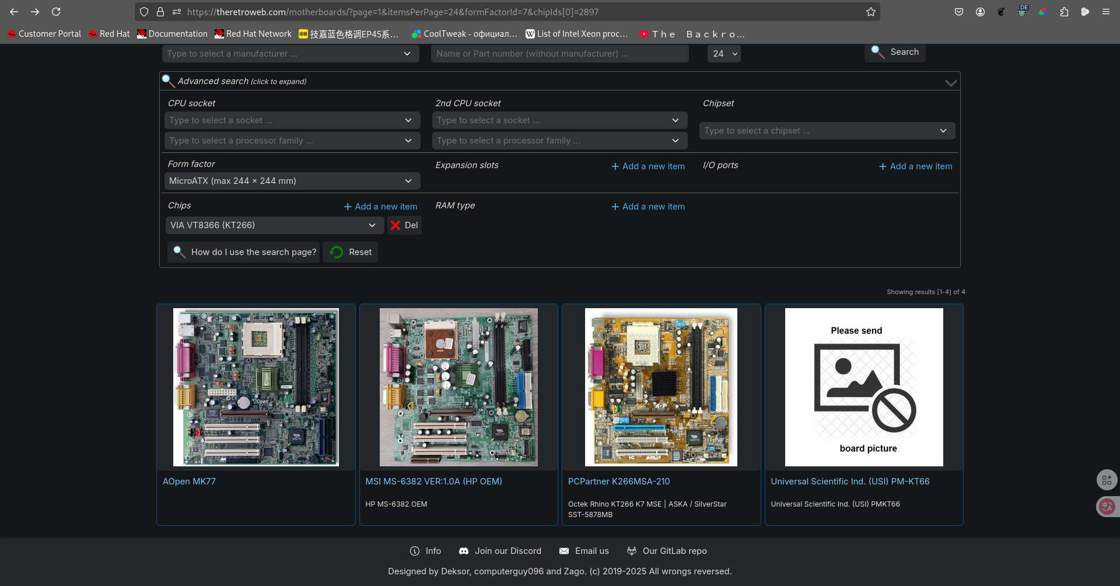
Task: Reload the page with the browser refresh icon
Action: pos(56,12)
